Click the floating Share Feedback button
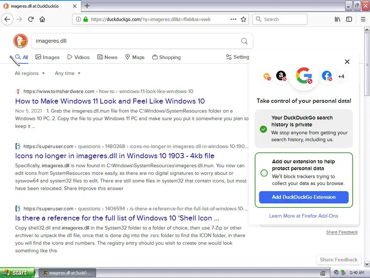 339,260
